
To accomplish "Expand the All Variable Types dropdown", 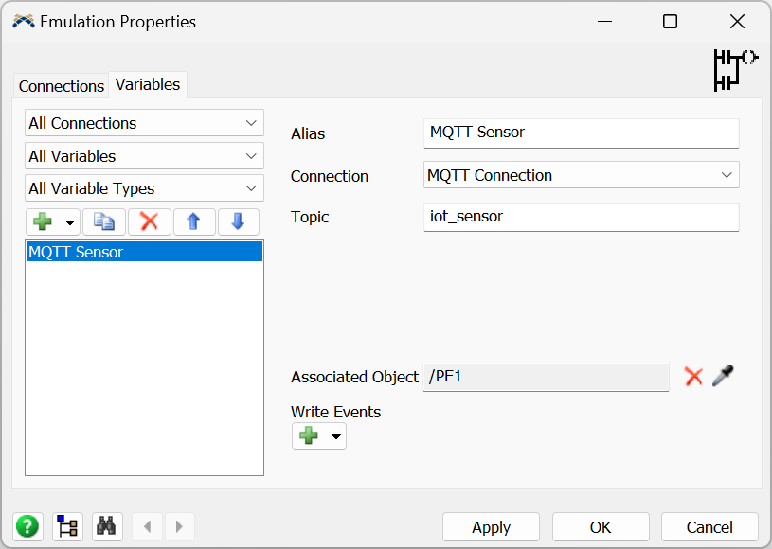I will coord(144,188).
